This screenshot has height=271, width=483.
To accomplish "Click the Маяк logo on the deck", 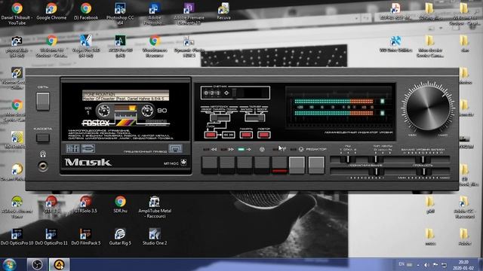I will (x=88, y=163).
